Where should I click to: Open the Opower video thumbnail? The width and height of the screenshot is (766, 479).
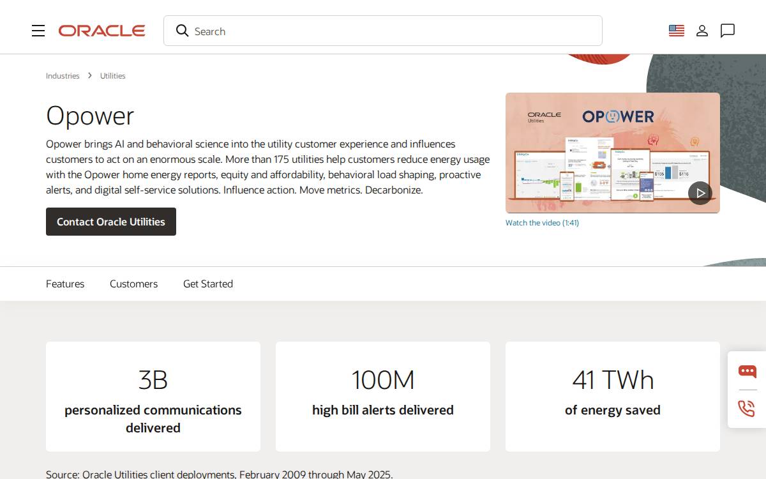(613, 153)
